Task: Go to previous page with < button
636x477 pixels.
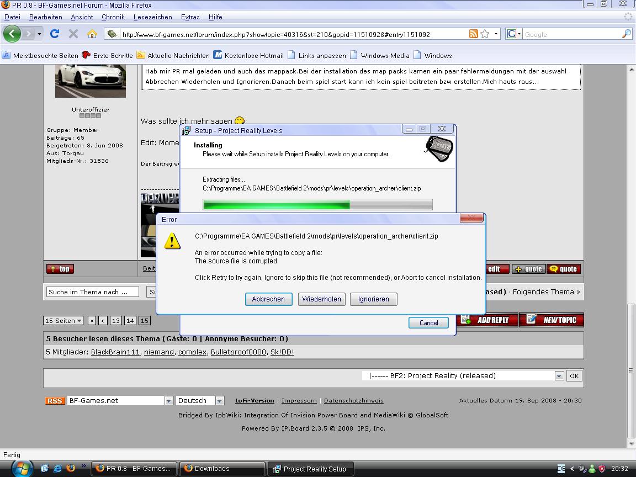Action: click(103, 320)
